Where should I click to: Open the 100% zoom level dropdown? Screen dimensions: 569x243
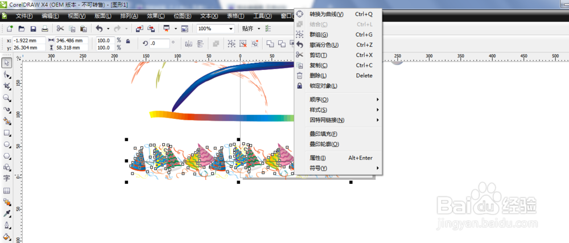coord(231,28)
